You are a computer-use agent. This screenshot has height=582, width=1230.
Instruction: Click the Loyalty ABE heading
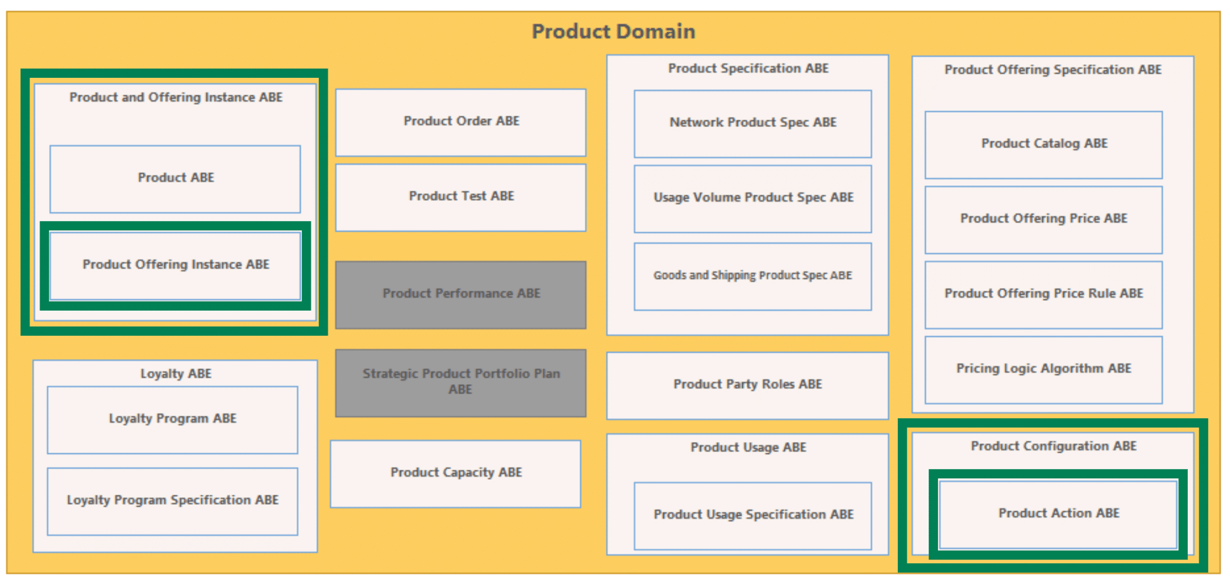tap(176, 374)
